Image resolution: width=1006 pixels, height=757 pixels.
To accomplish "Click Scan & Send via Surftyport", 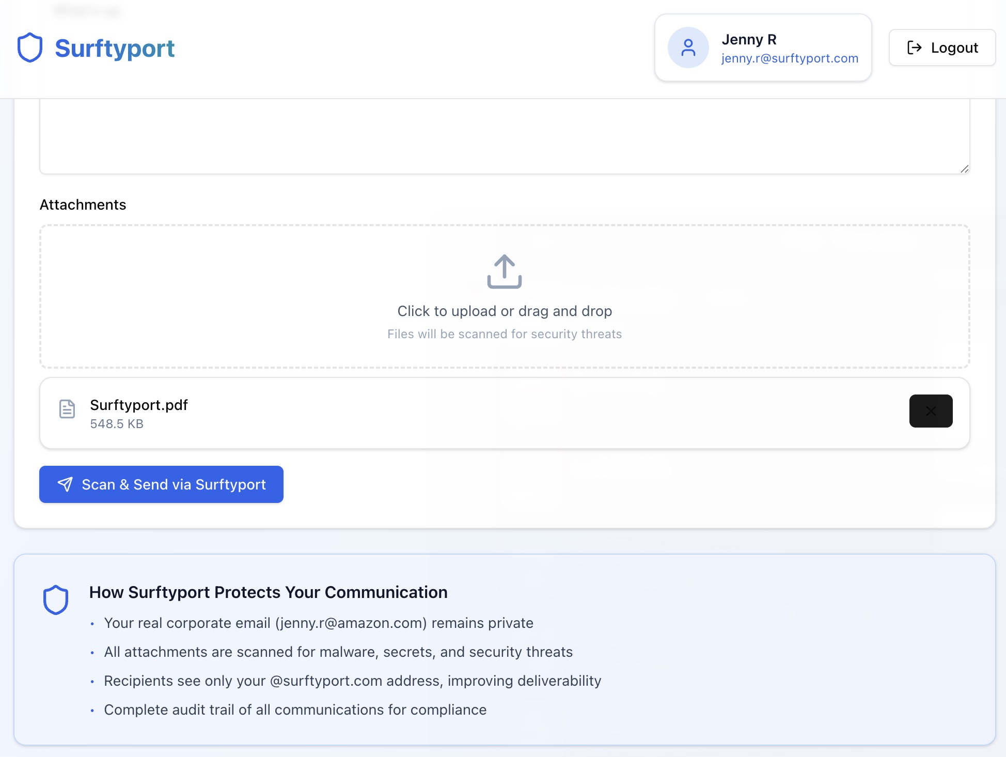I will pos(161,484).
